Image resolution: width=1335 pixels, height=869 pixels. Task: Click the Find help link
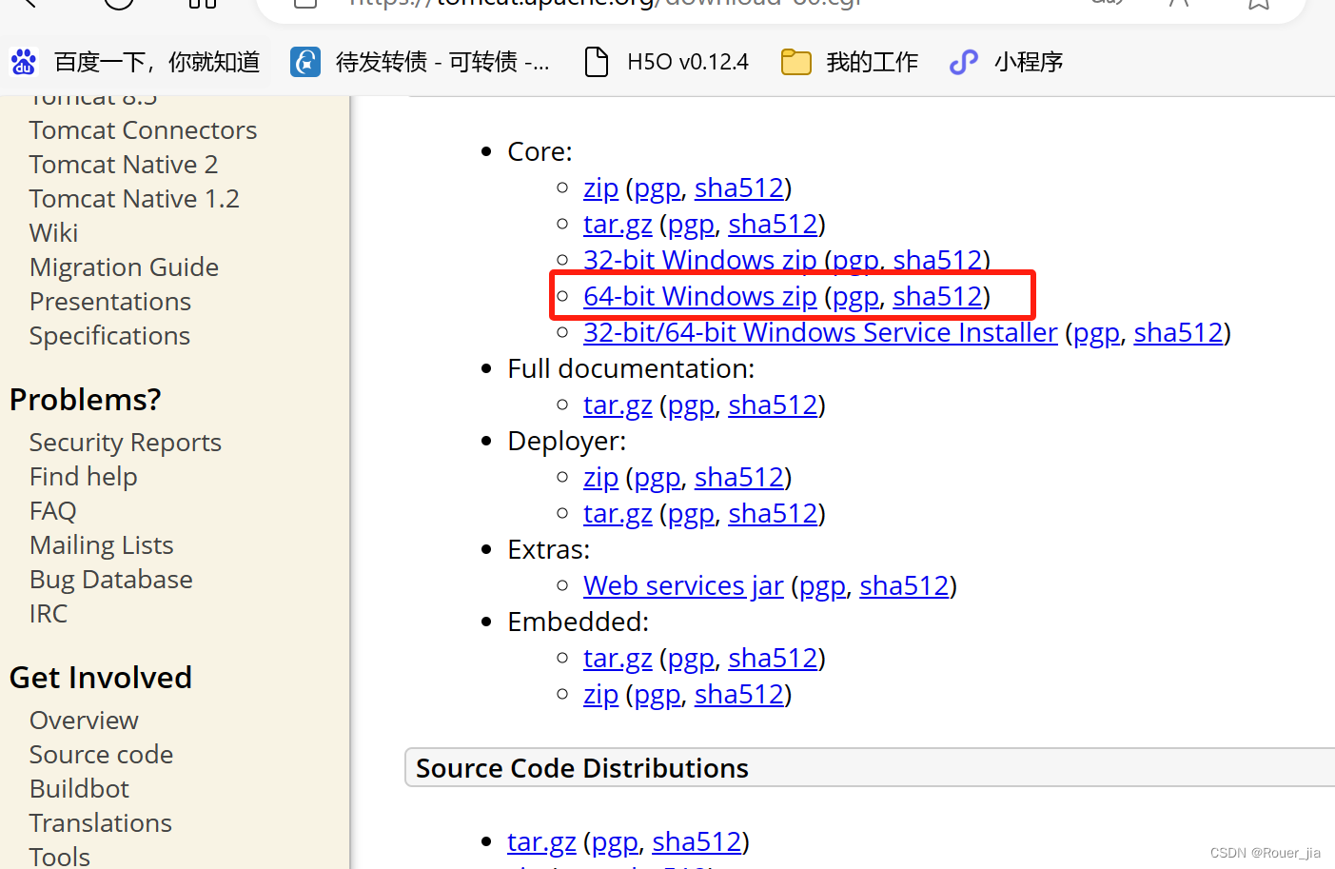pyautogui.click(x=84, y=477)
